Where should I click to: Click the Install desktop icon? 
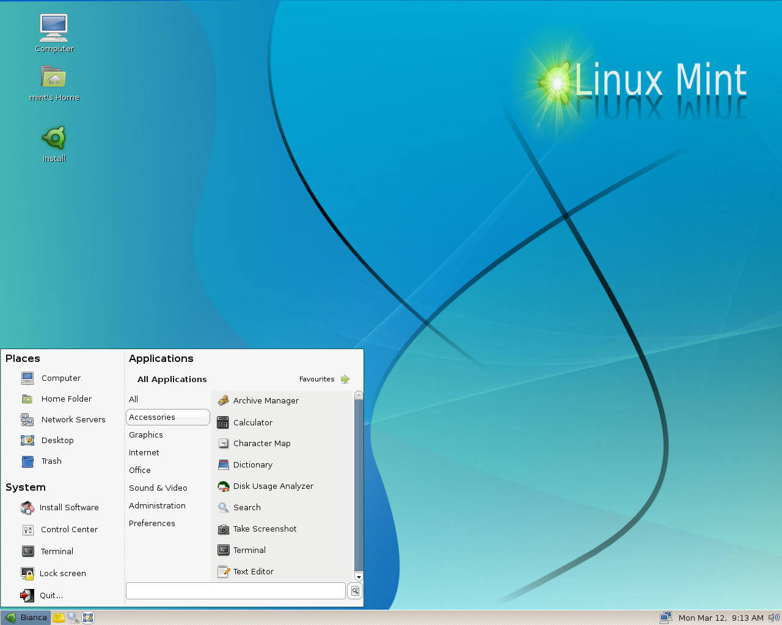coord(54,144)
